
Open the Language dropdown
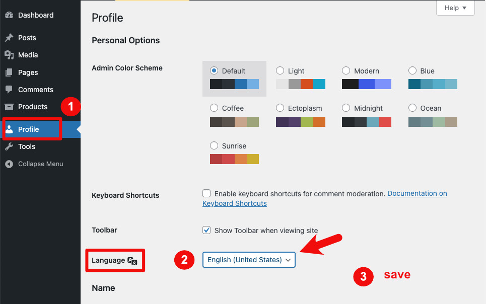coord(249,260)
